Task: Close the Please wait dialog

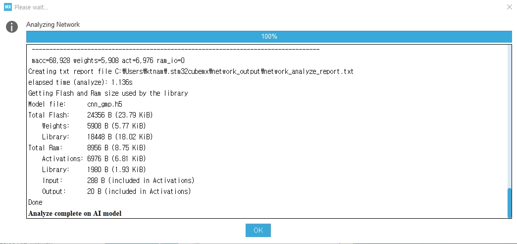Action: (x=509, y=7)
